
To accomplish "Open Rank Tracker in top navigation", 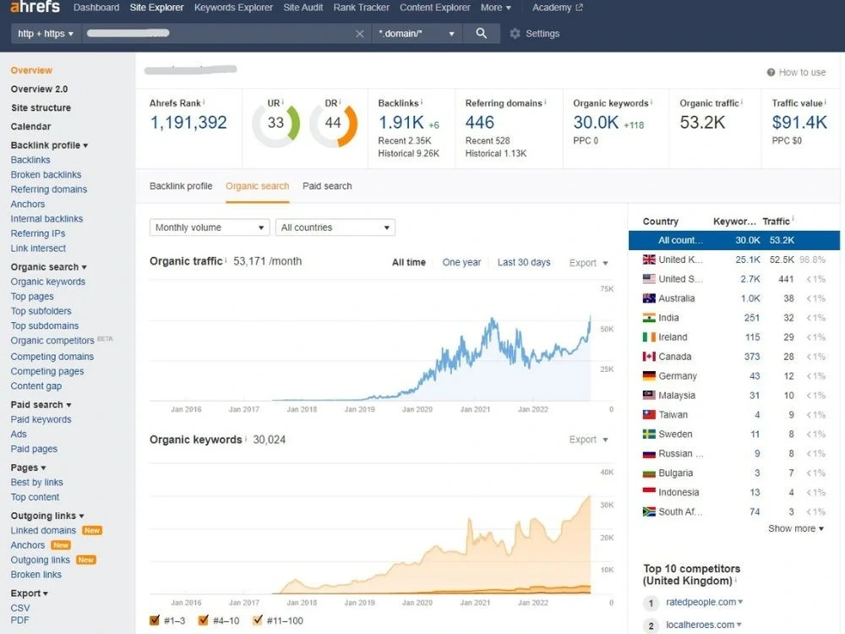I will coord(361,8).
